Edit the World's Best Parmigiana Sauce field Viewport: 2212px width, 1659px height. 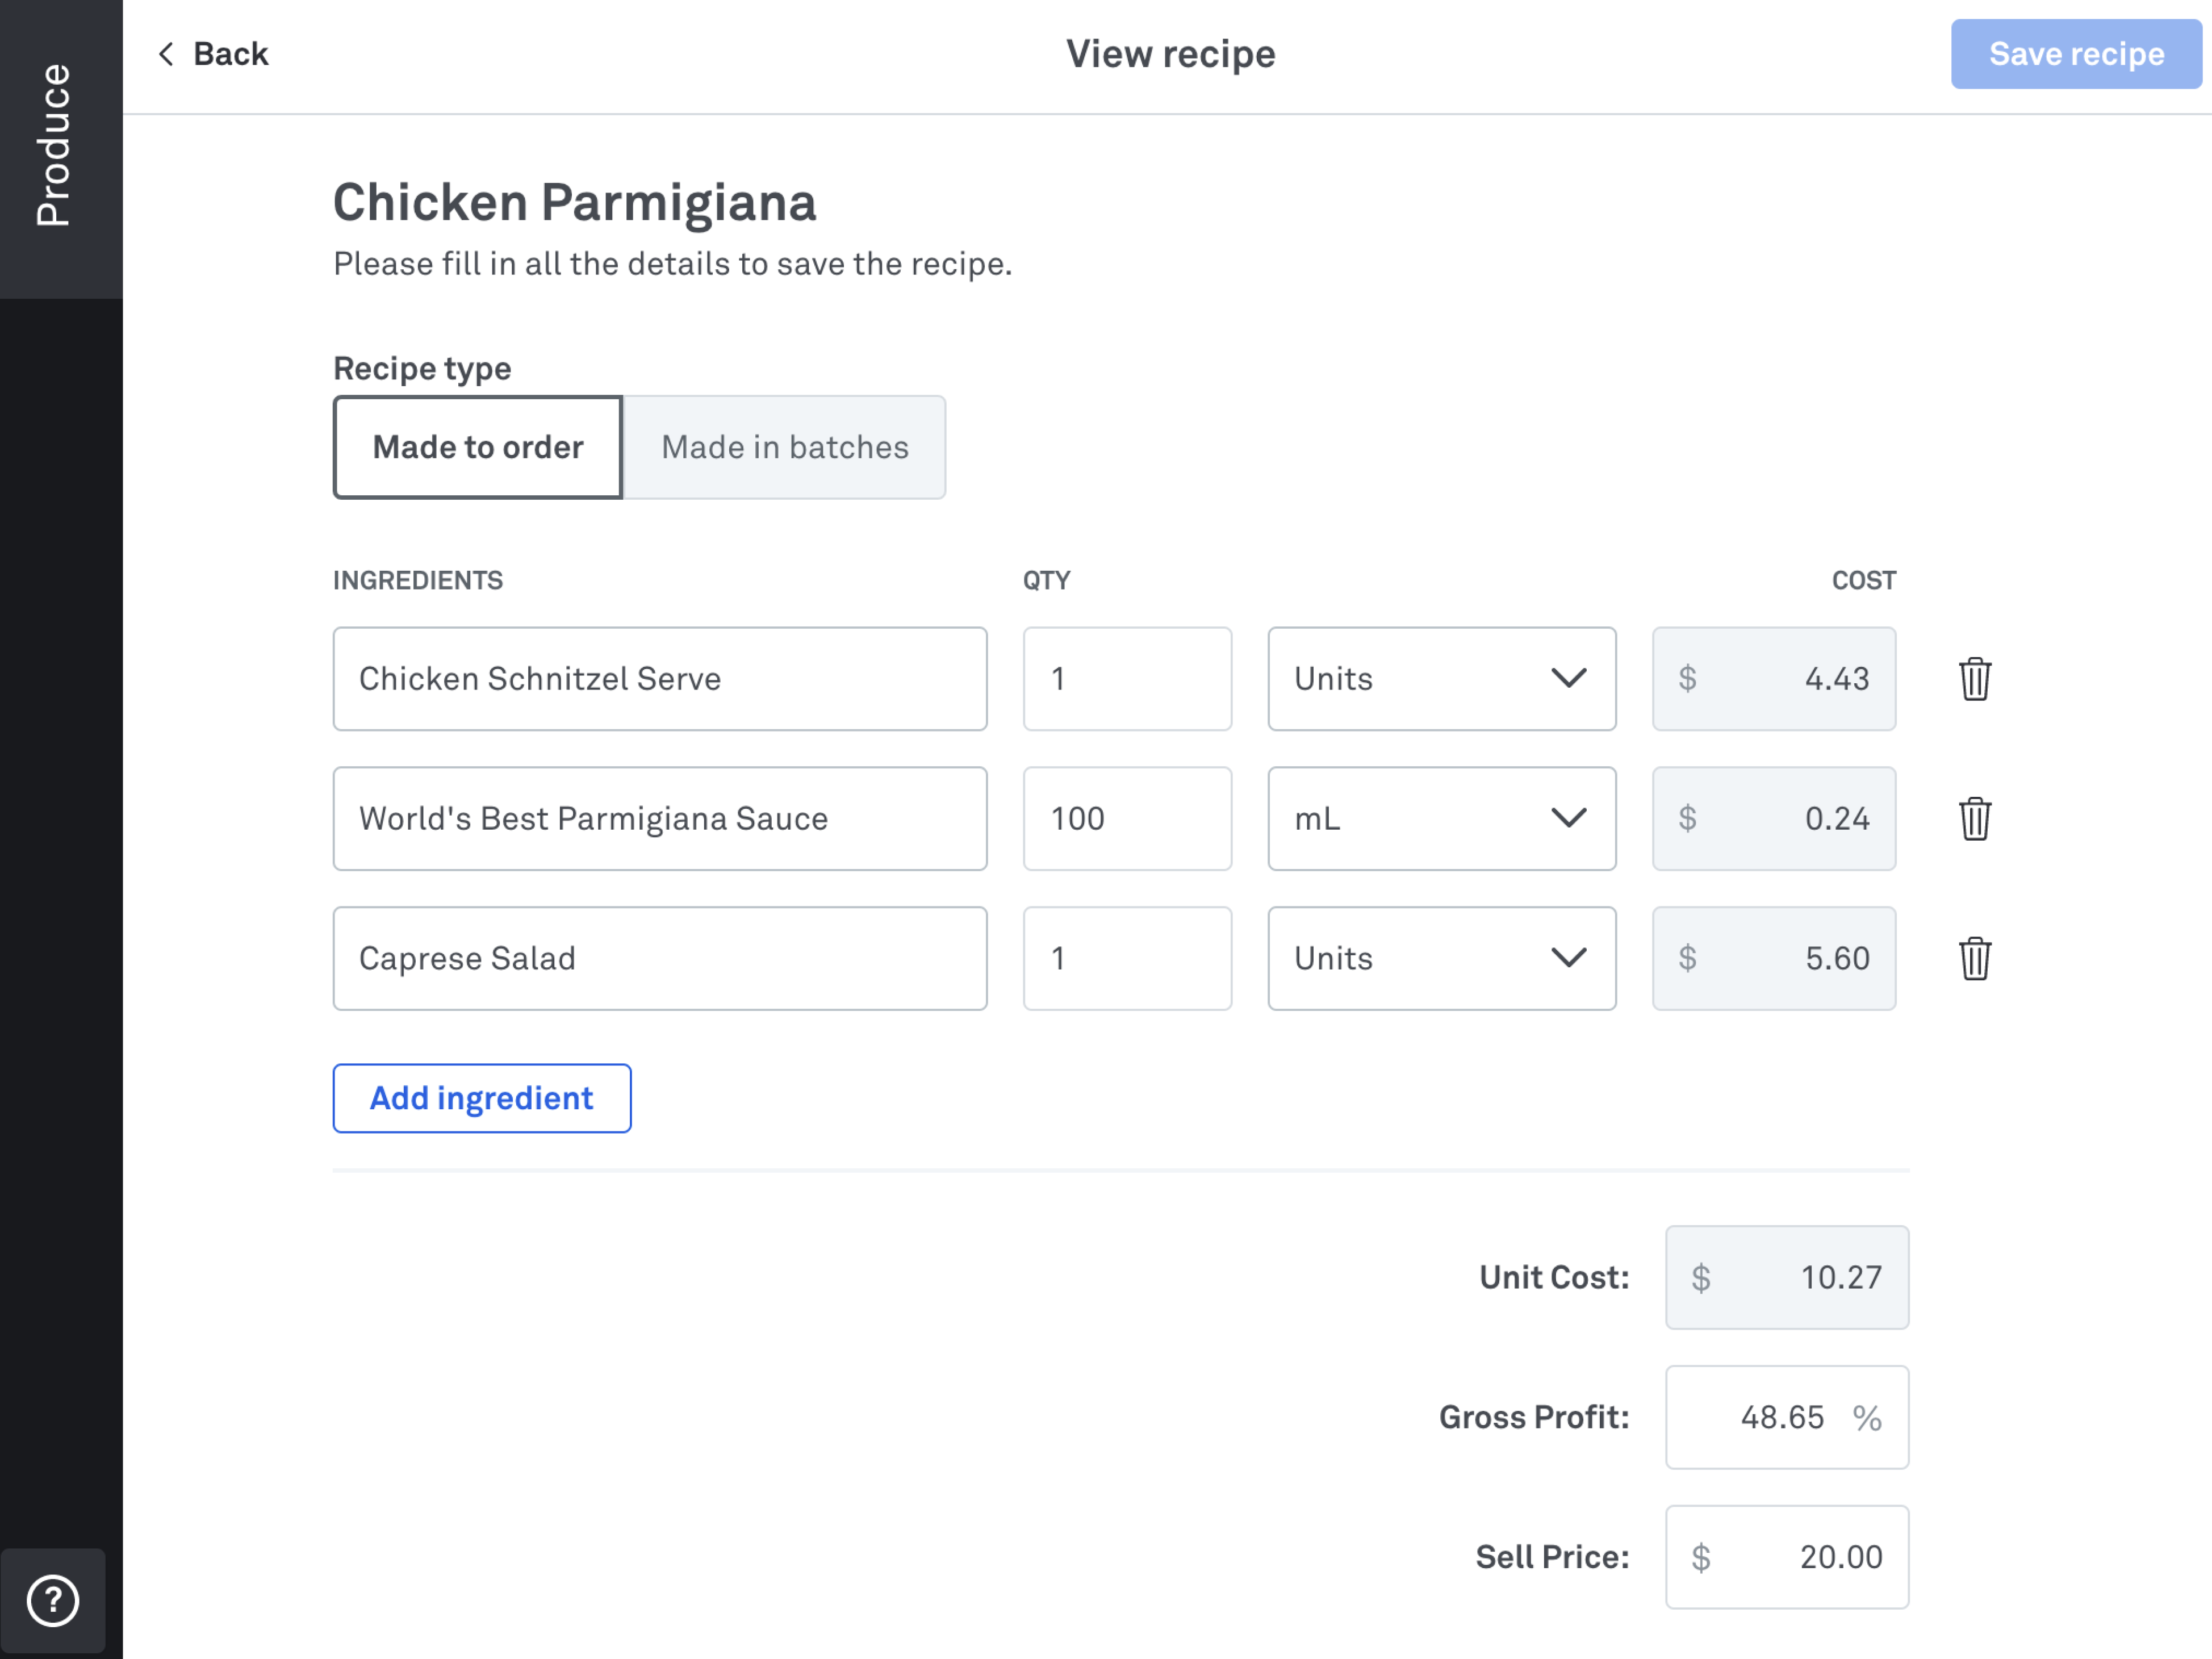tap(660, 819)
